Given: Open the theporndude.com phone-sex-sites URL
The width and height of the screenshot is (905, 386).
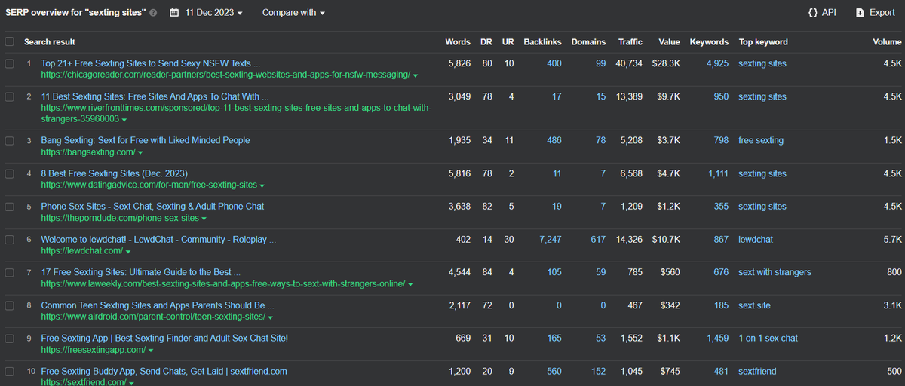Looking at the screenshot, I should click(120, 218).
